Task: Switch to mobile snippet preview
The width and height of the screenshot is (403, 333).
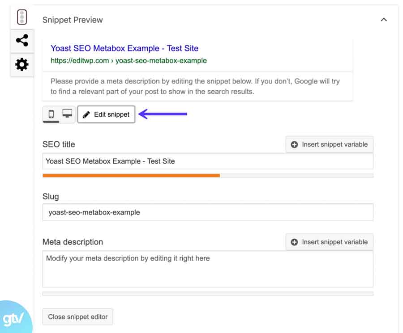Action: tap(51, 114)
